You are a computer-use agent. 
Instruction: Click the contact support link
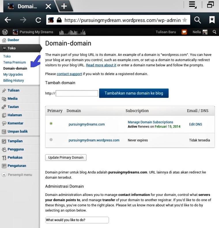click(69, 74)
